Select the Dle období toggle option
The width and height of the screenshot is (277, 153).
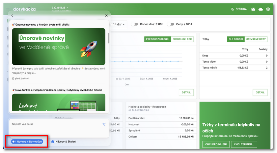click(236, 39)
